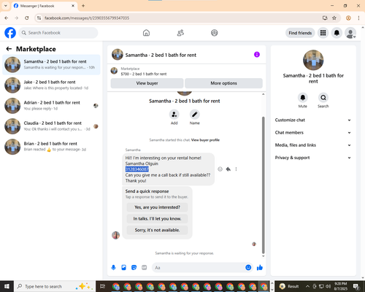This screenshot has width=365, height=292.
Task: React to Samantha's message with emoji
Action: 220,169
